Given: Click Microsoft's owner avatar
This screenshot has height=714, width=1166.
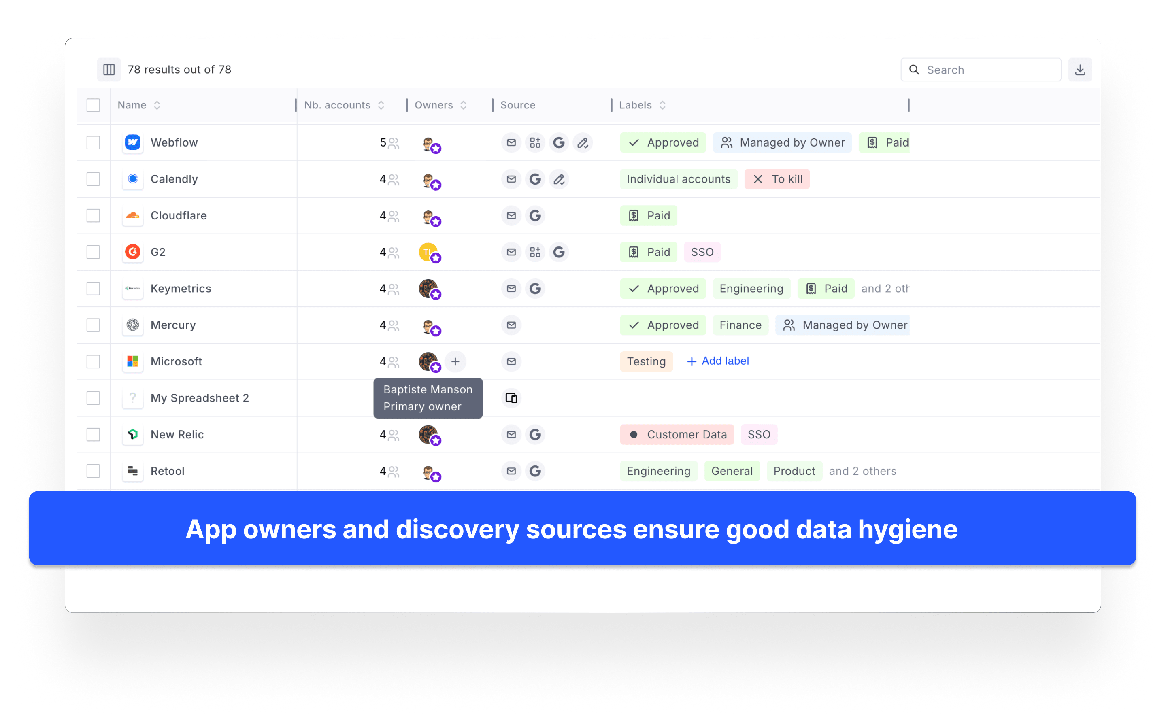Looking at the screenshot, I should (x=429, y=362).
